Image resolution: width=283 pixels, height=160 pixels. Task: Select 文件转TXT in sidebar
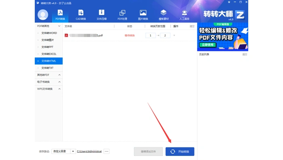49,68
